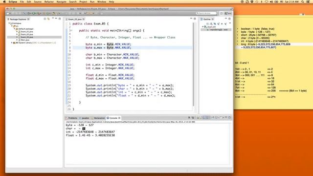The height and width of the screenshot is (176, 313).
Task: Maximize the Outline view
Action: pyautogui.click(x=229, y=19)
